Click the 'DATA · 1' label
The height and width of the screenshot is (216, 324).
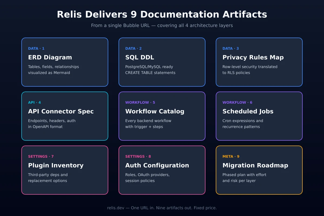click(x=36, y=49)
